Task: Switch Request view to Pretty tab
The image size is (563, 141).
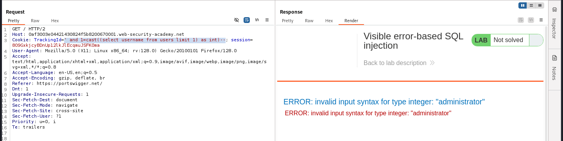Action: coord(14,21)
